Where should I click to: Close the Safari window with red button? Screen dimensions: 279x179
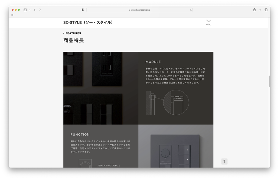pos(13,10)
